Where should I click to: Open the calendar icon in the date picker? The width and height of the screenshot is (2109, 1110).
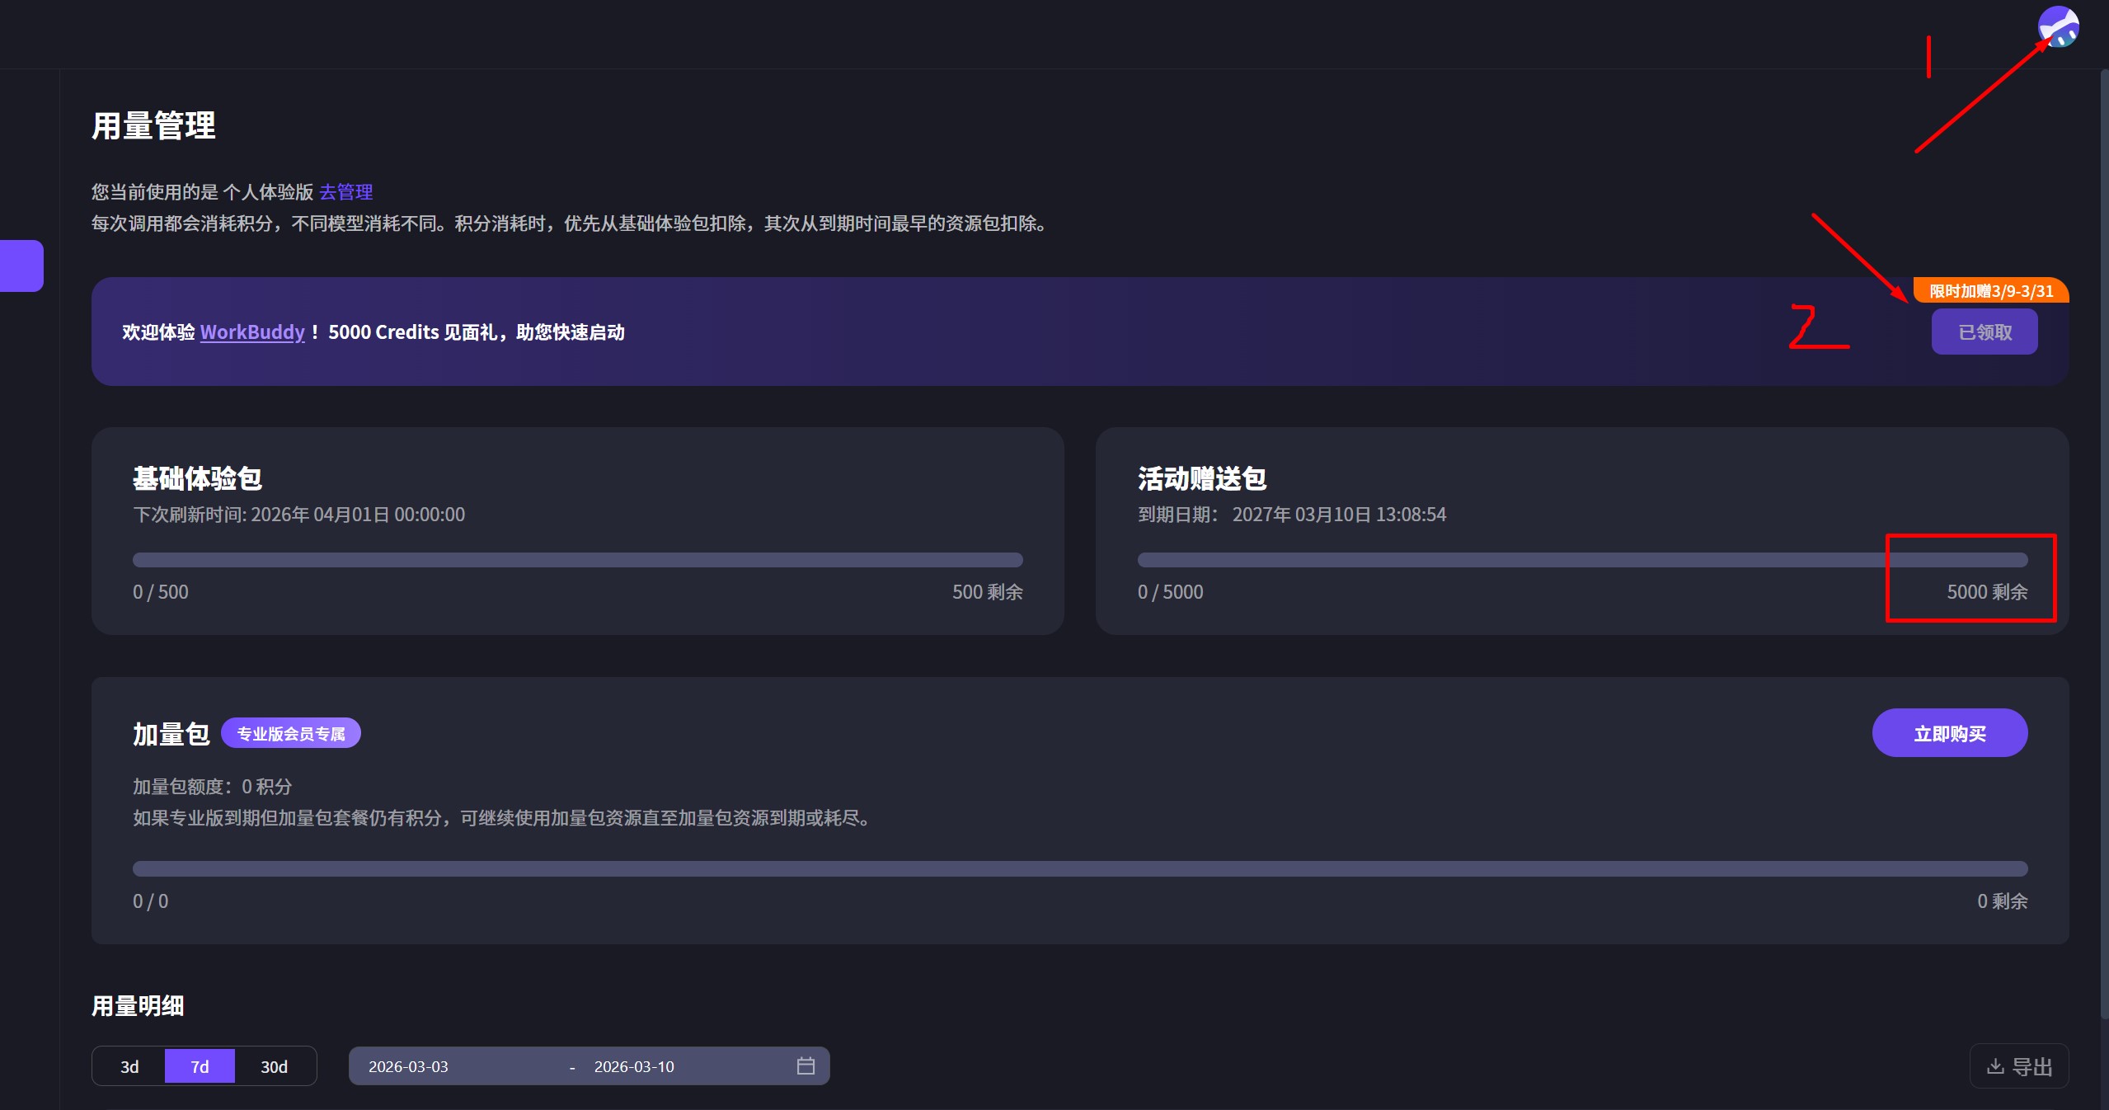(x=805, y=1065)
